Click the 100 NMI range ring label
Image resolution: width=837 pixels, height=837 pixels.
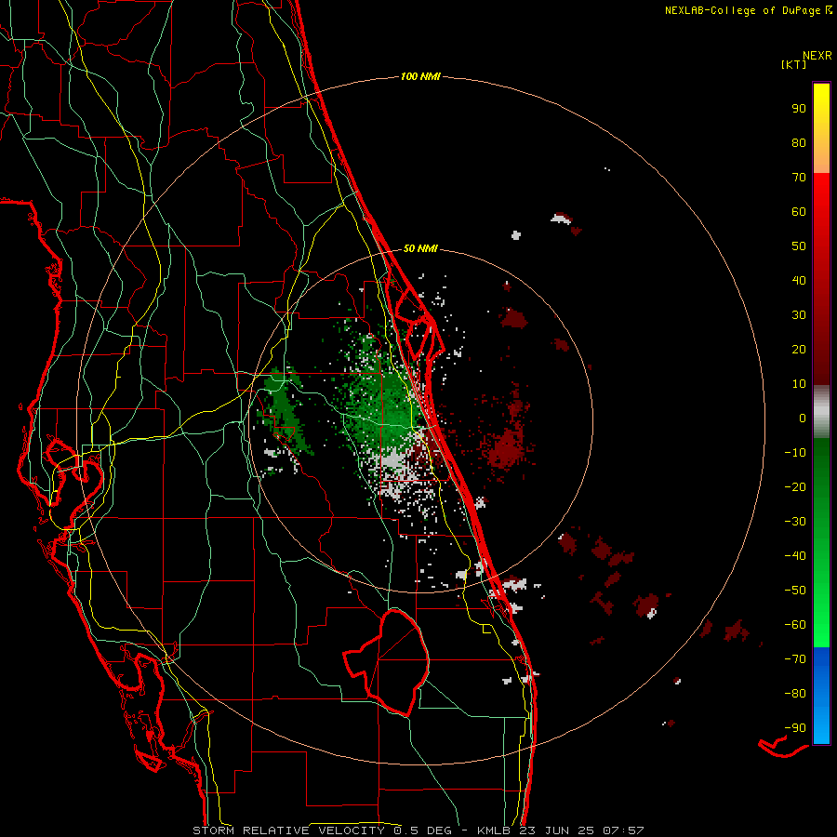[x=420, y=76]
